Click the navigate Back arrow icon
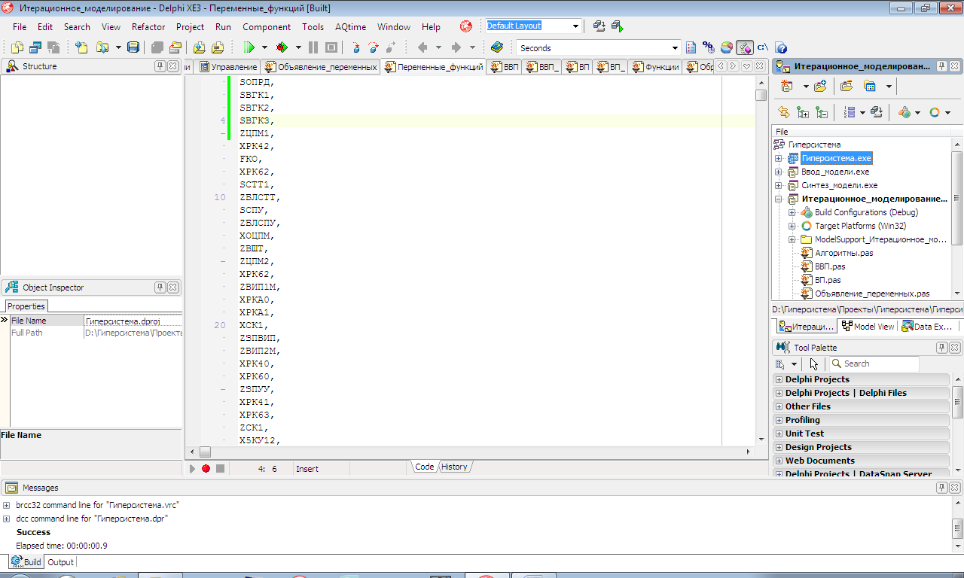 point(422,47)
